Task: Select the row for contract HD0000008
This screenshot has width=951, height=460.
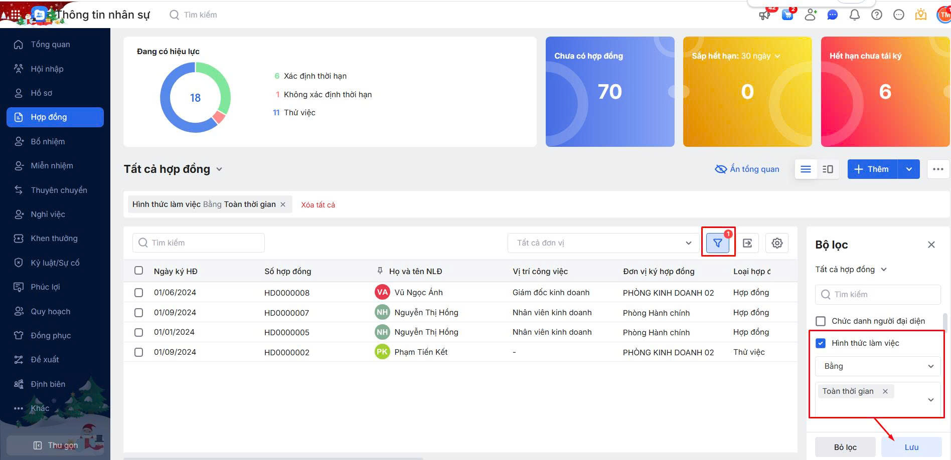Action: click(139, 293)
